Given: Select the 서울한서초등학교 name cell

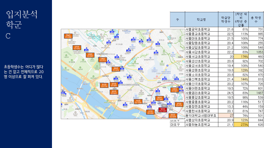Looking at the screenshot, I should pos(202,111).
